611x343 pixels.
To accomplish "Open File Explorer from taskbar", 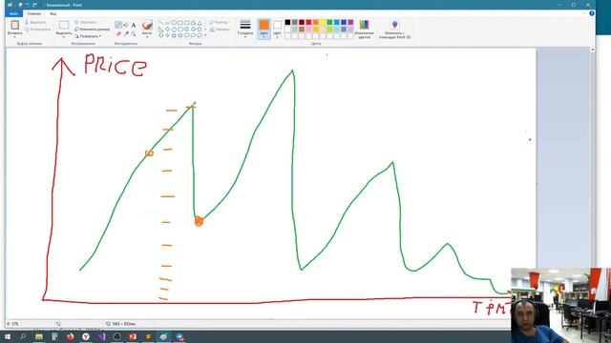I will pyautogui.click(x=39, y=336).
